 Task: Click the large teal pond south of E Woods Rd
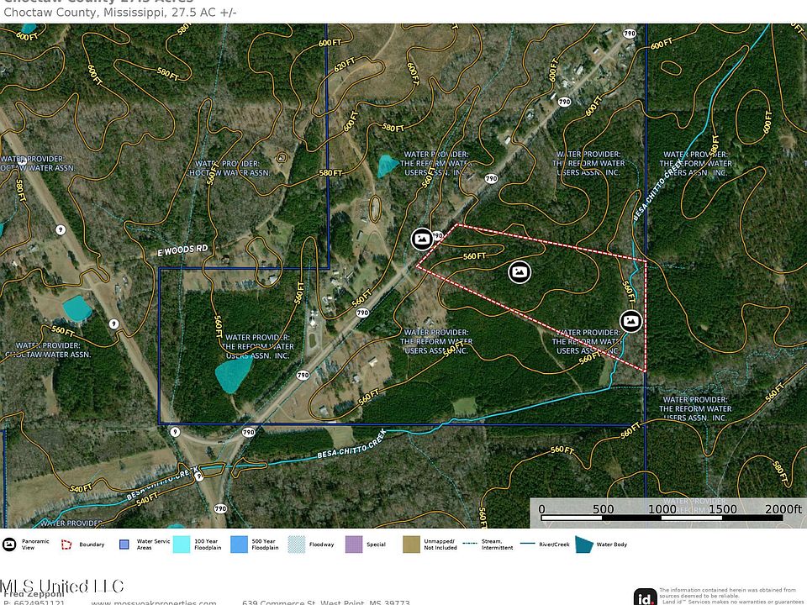point(232,373)
